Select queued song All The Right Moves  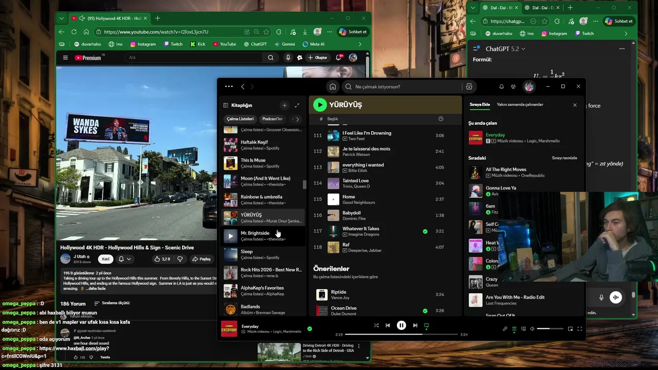point(522,172)
